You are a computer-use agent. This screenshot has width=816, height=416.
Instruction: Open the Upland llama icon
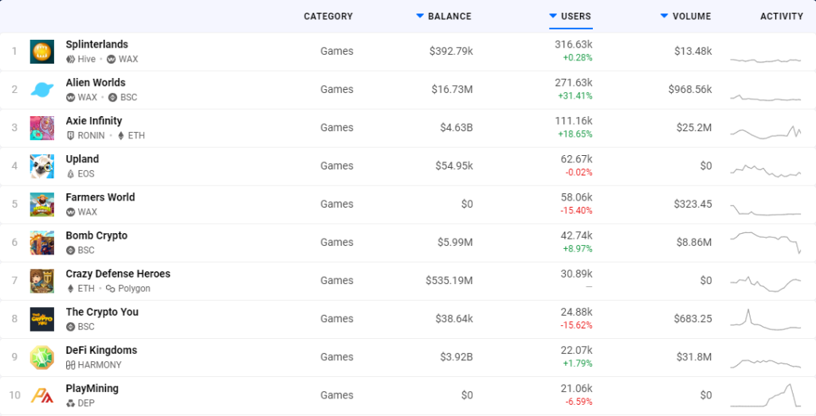tap(41, 166)
